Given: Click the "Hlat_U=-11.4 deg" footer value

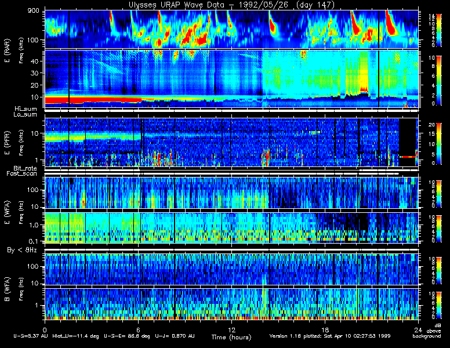Looking at the screenshot, I should 76,336.
